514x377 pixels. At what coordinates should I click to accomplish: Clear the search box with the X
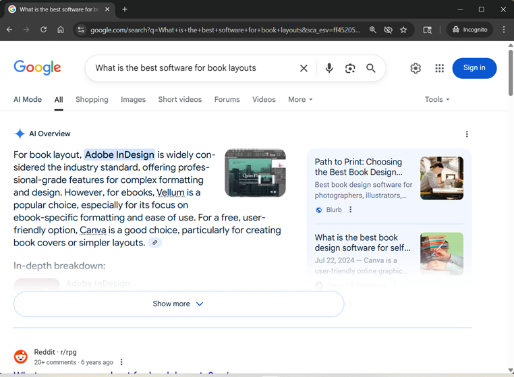[x=304, y=68]
